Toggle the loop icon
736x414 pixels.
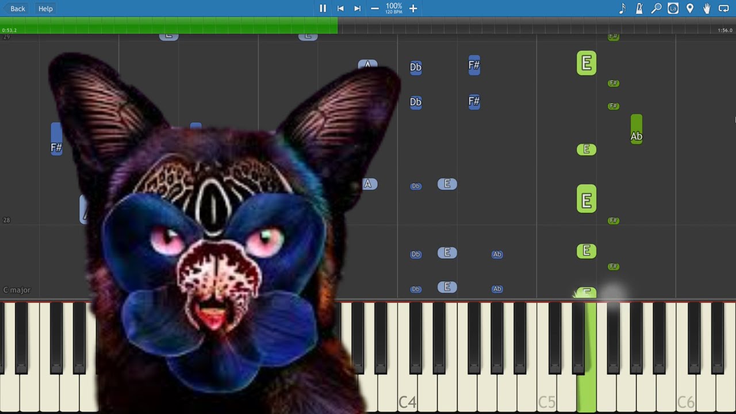point(724,9)
